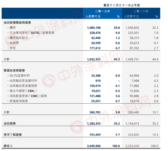Click the value 1,089,198

[94, 28]
